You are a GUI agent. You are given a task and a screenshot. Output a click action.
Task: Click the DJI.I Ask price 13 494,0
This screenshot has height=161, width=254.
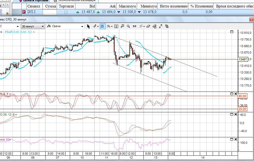coord(109,12)
